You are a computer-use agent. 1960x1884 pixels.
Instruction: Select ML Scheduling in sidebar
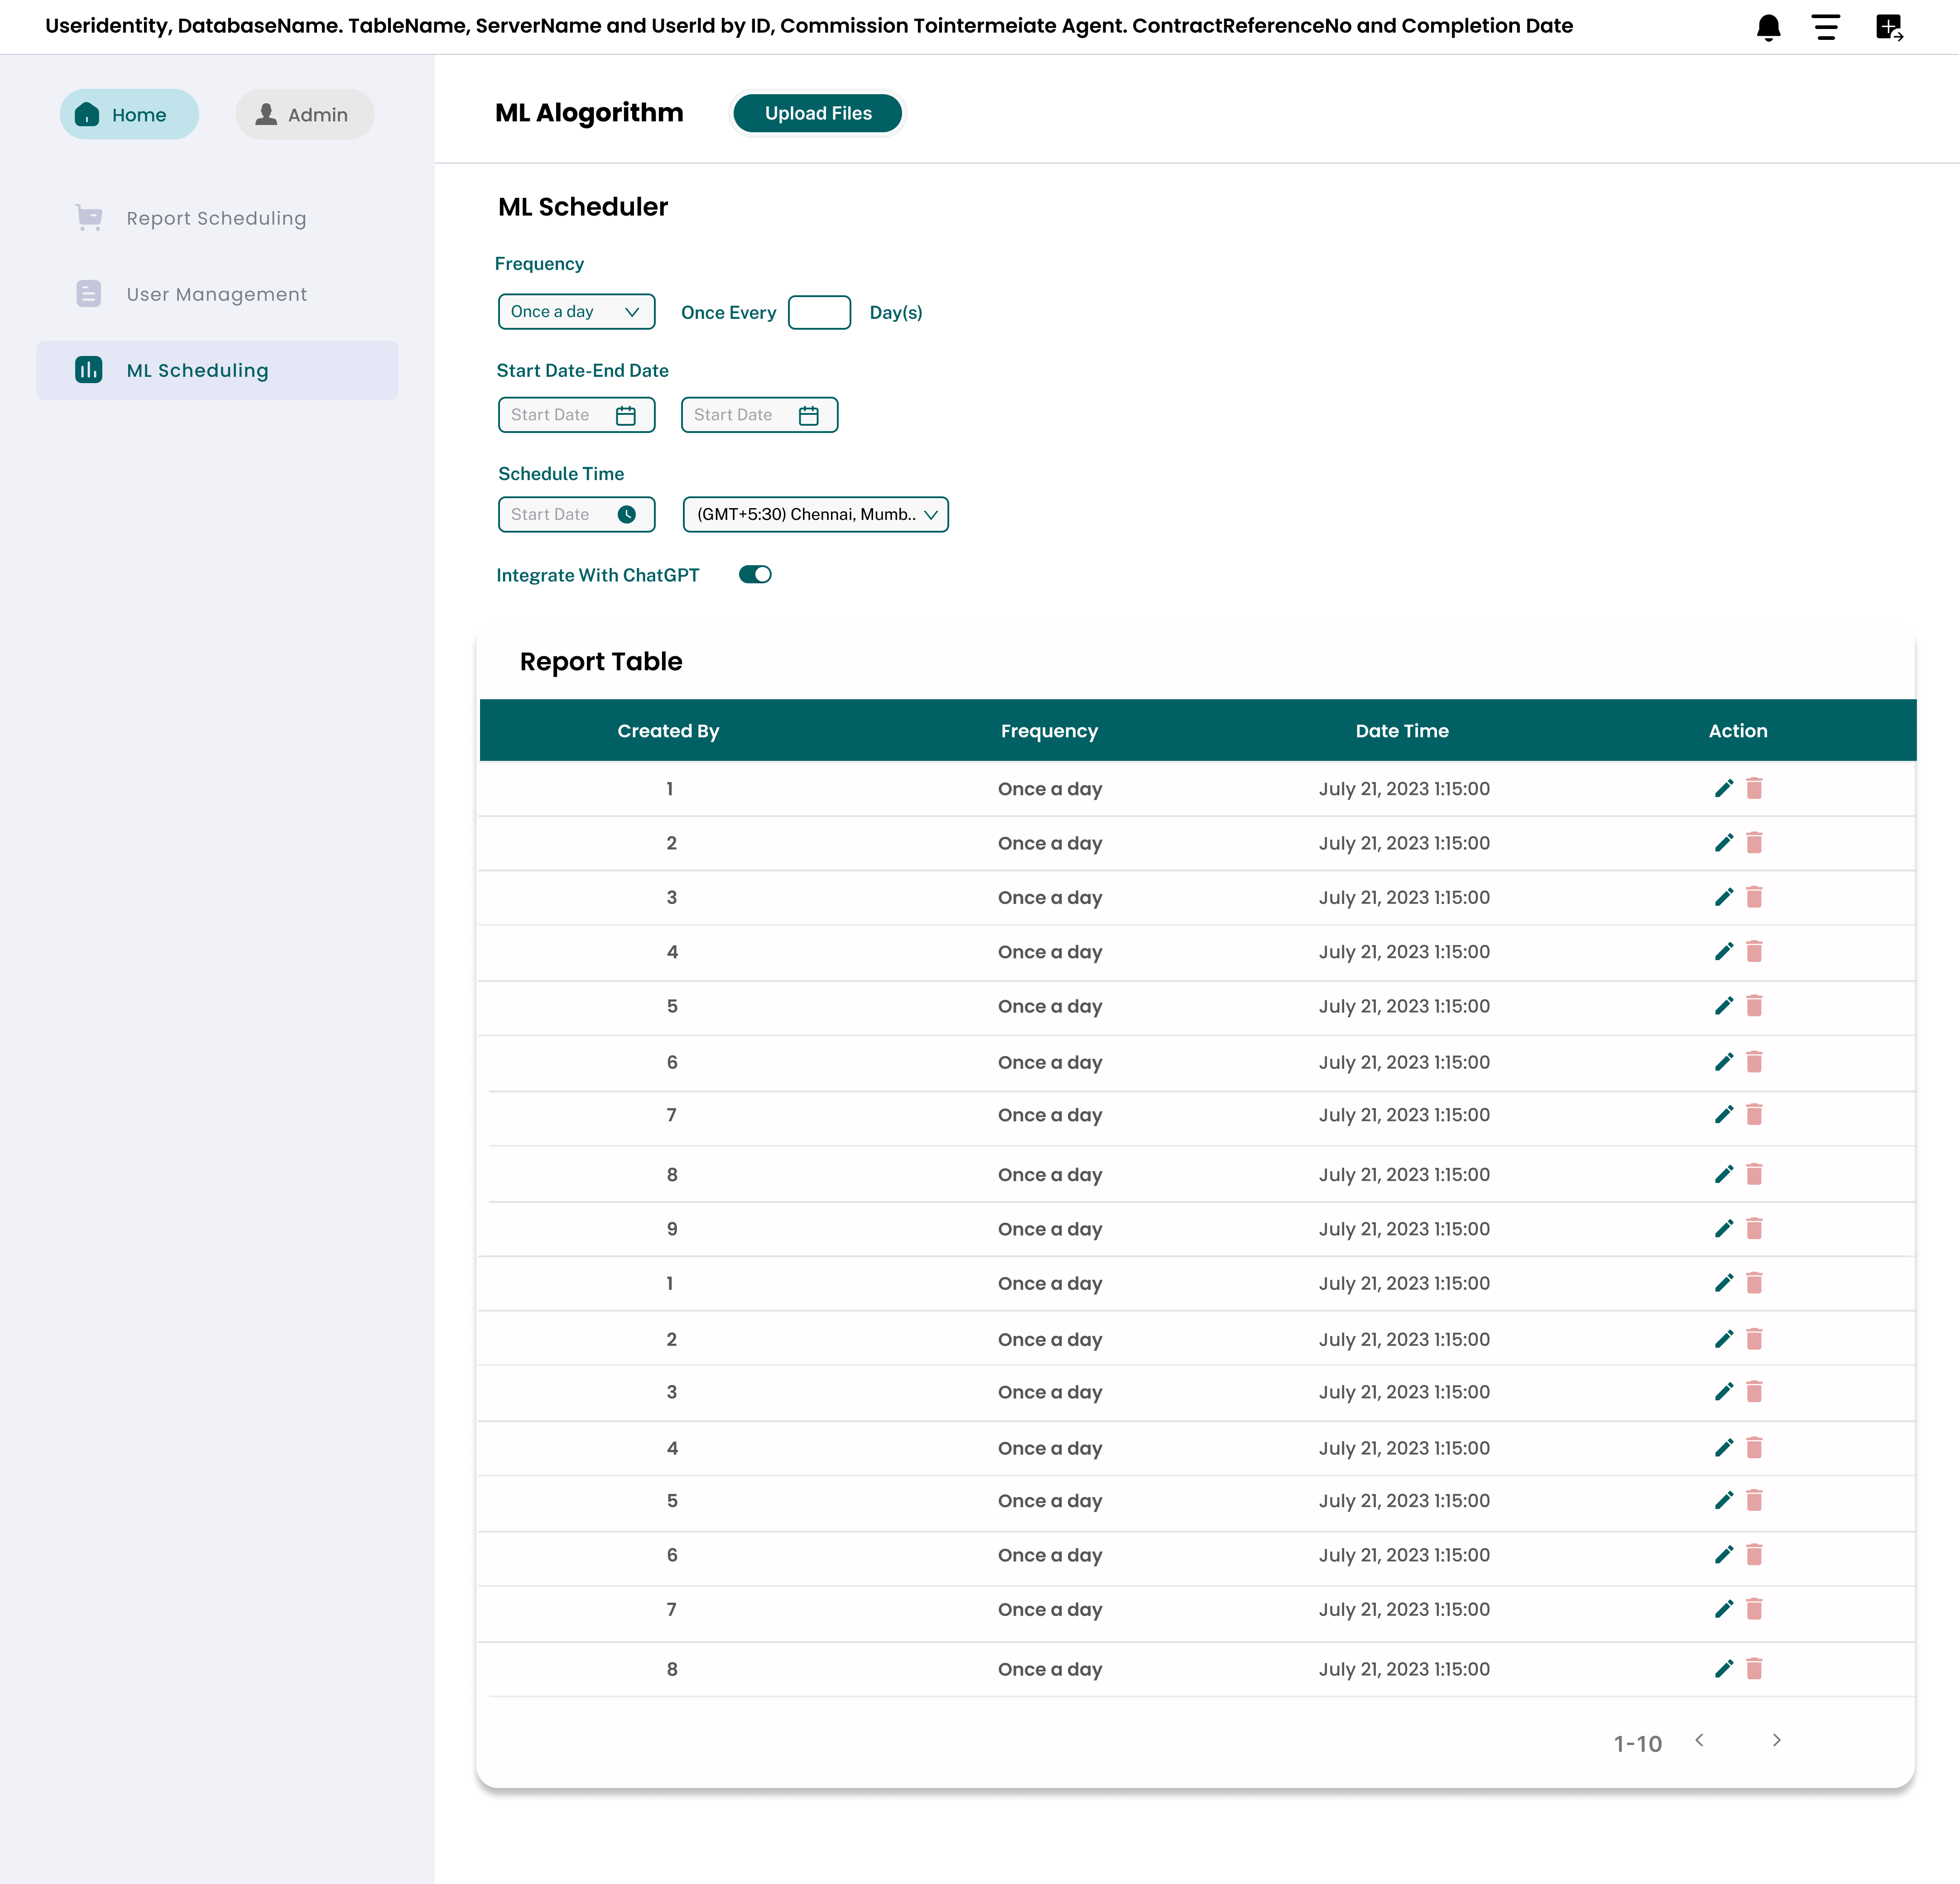coord(217,370)
